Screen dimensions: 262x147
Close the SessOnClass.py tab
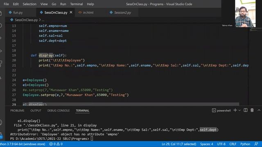(71, 12)
